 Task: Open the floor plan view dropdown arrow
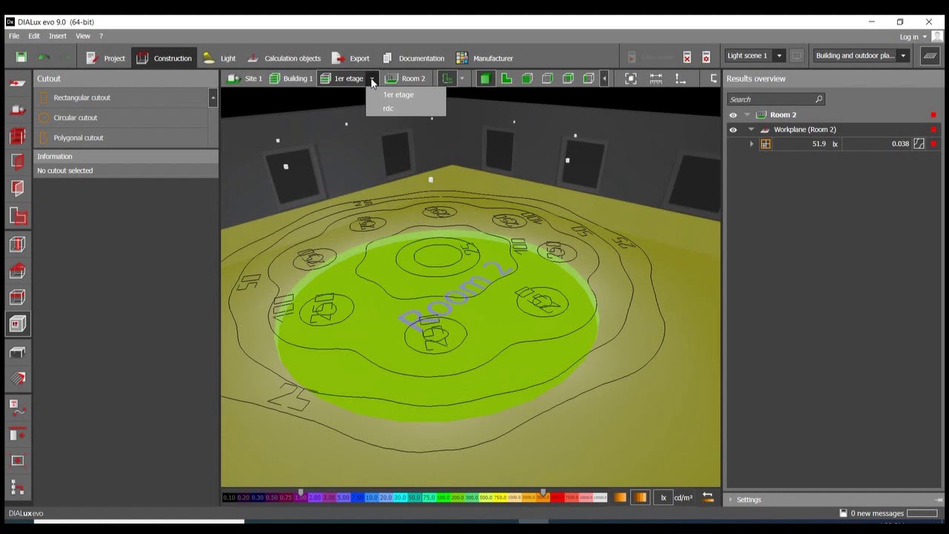[462, 79]
